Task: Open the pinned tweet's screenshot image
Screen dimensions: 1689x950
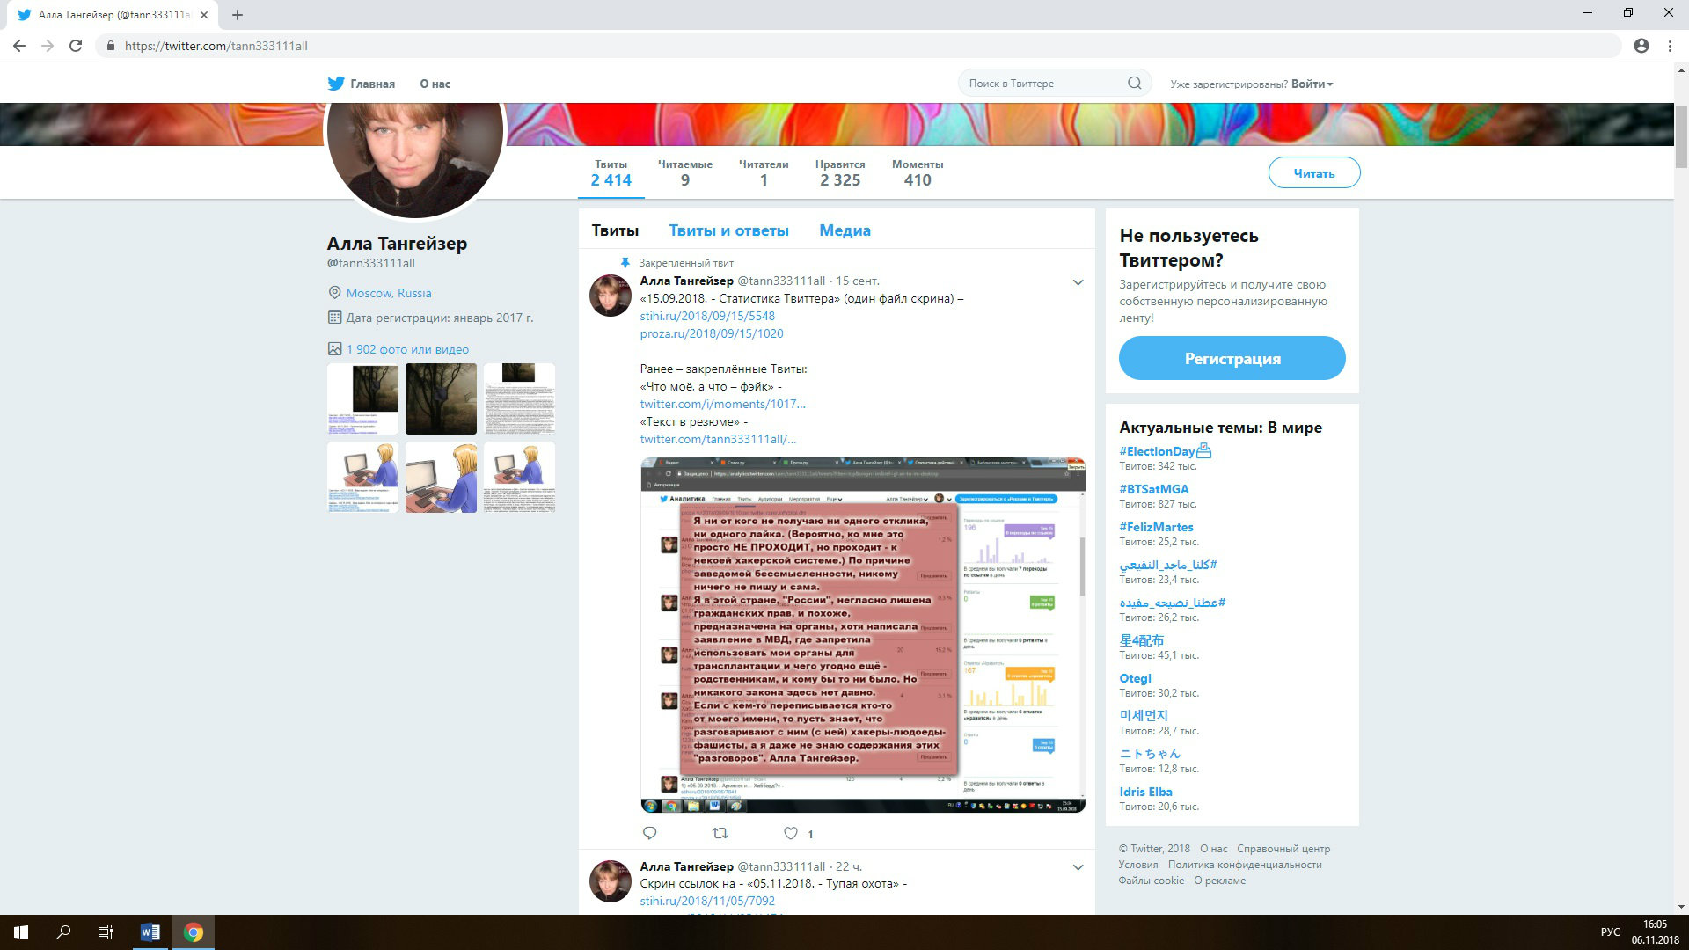Action: 863,634
